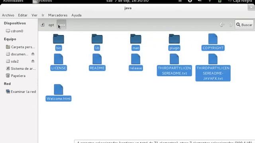
Task: Select the THIRDPARTYLICENSEREADME.txt file icon
Action: [174, 59]
